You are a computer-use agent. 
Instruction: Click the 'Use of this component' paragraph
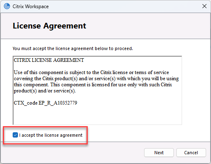pos(96,81)
